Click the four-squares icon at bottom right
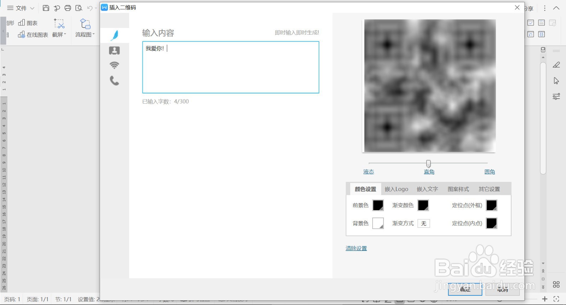566x305 pixels. (x=556, y=284)
